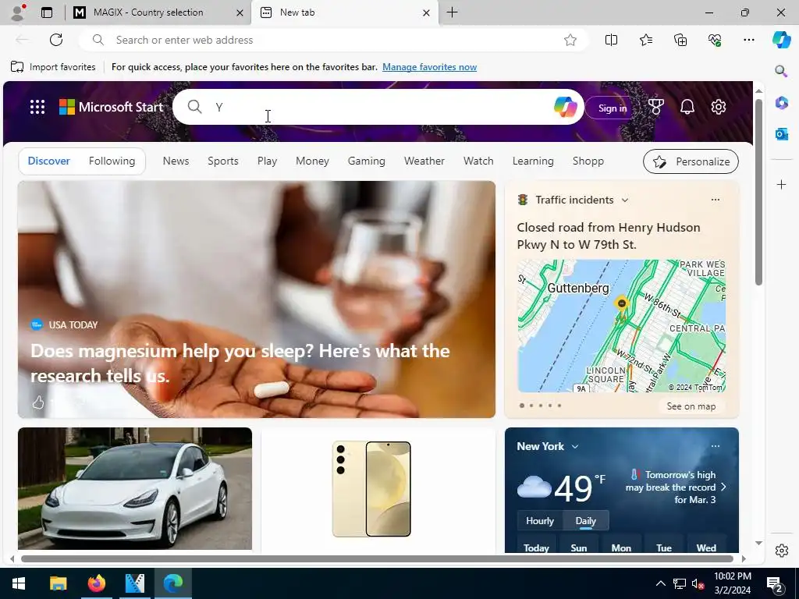Like the magnesium article thumbs up
Screen dimensions: 799x599
[x=38, y=403]
